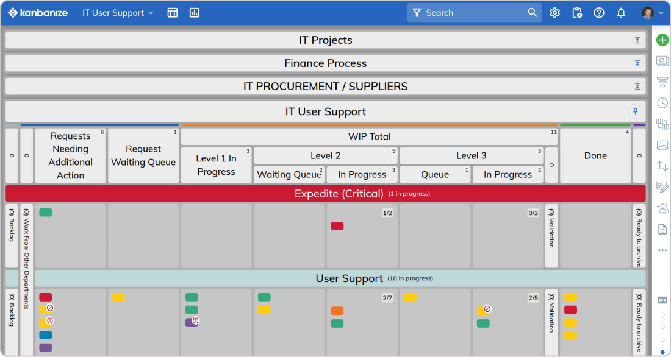Open the user avatar account menu

(652, 13)
